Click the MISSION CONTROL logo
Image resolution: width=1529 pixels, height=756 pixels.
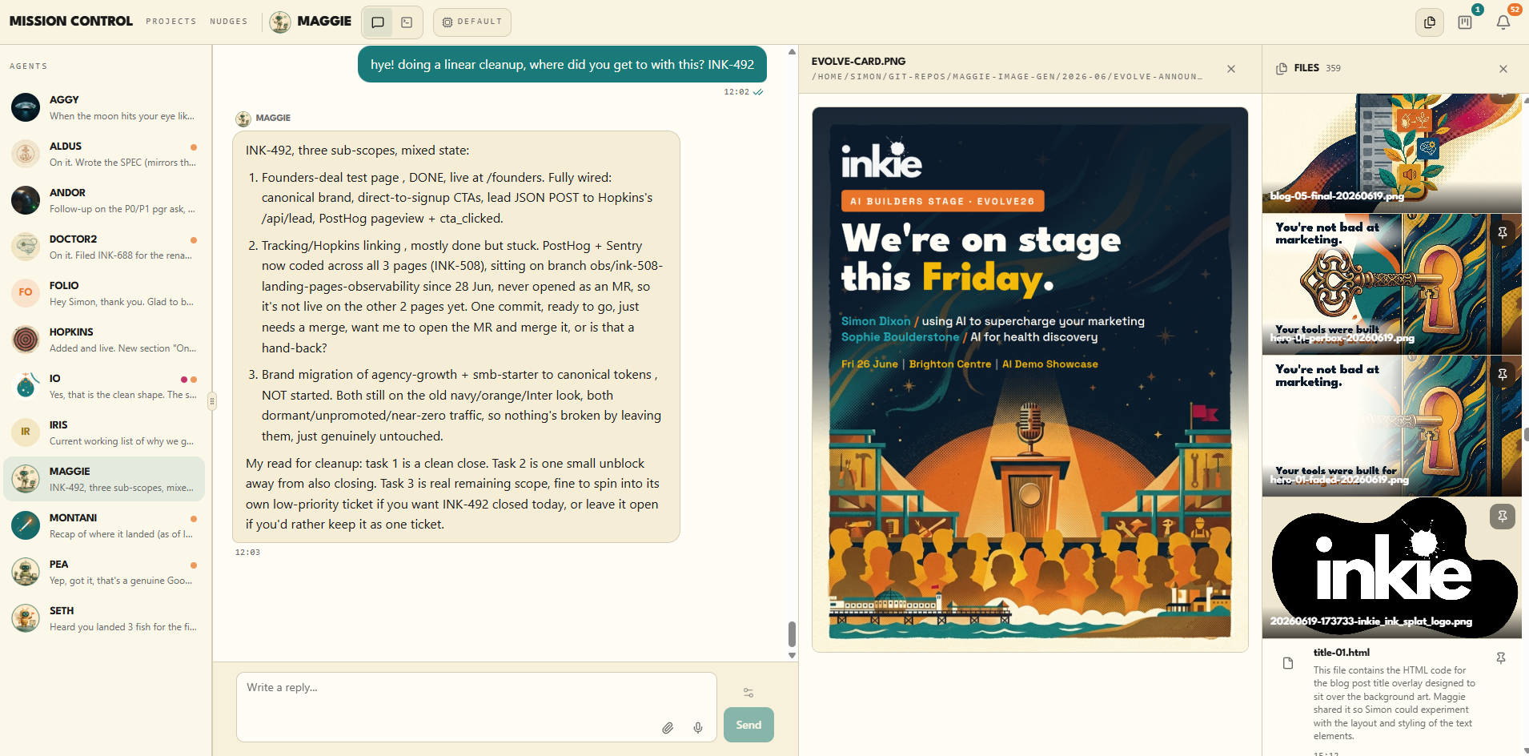pos(71,22)
